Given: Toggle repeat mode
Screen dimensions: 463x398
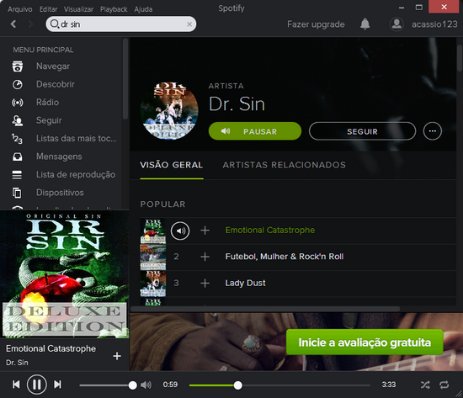Looking at the screenshot, I should coord(444,385).
